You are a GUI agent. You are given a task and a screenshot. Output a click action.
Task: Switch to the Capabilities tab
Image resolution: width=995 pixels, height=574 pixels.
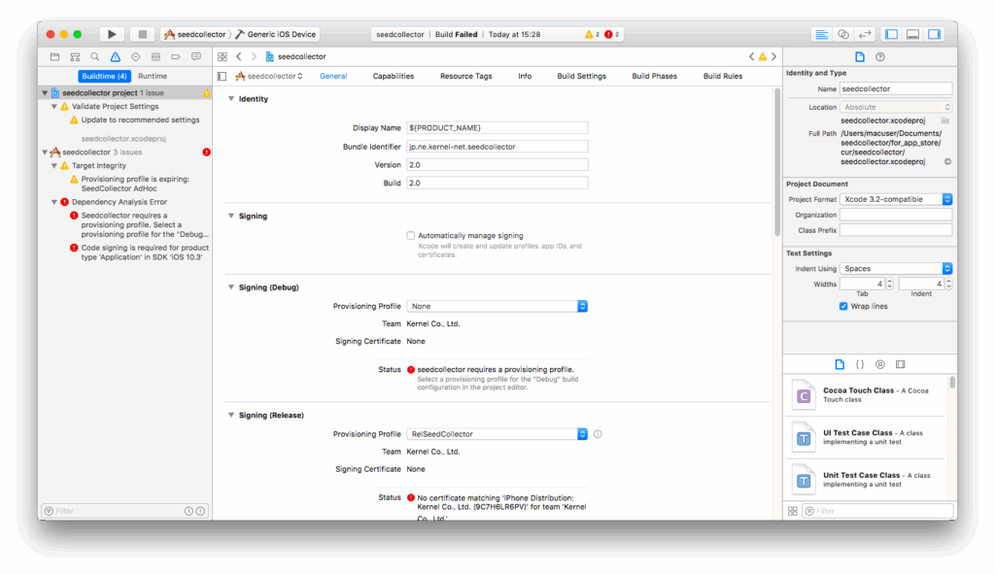point(393,76)
